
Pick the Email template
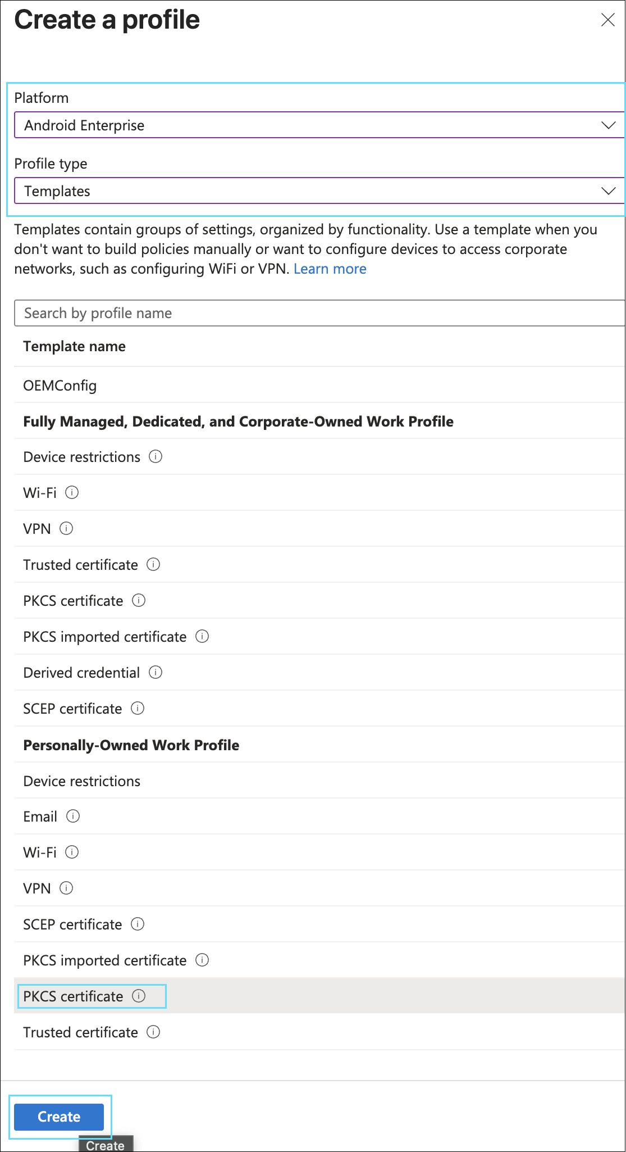(x=40, y=817)
